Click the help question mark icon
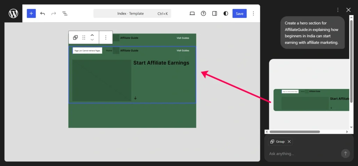The height and width of the screenshot is (166, 358). (x=203, y=14)
